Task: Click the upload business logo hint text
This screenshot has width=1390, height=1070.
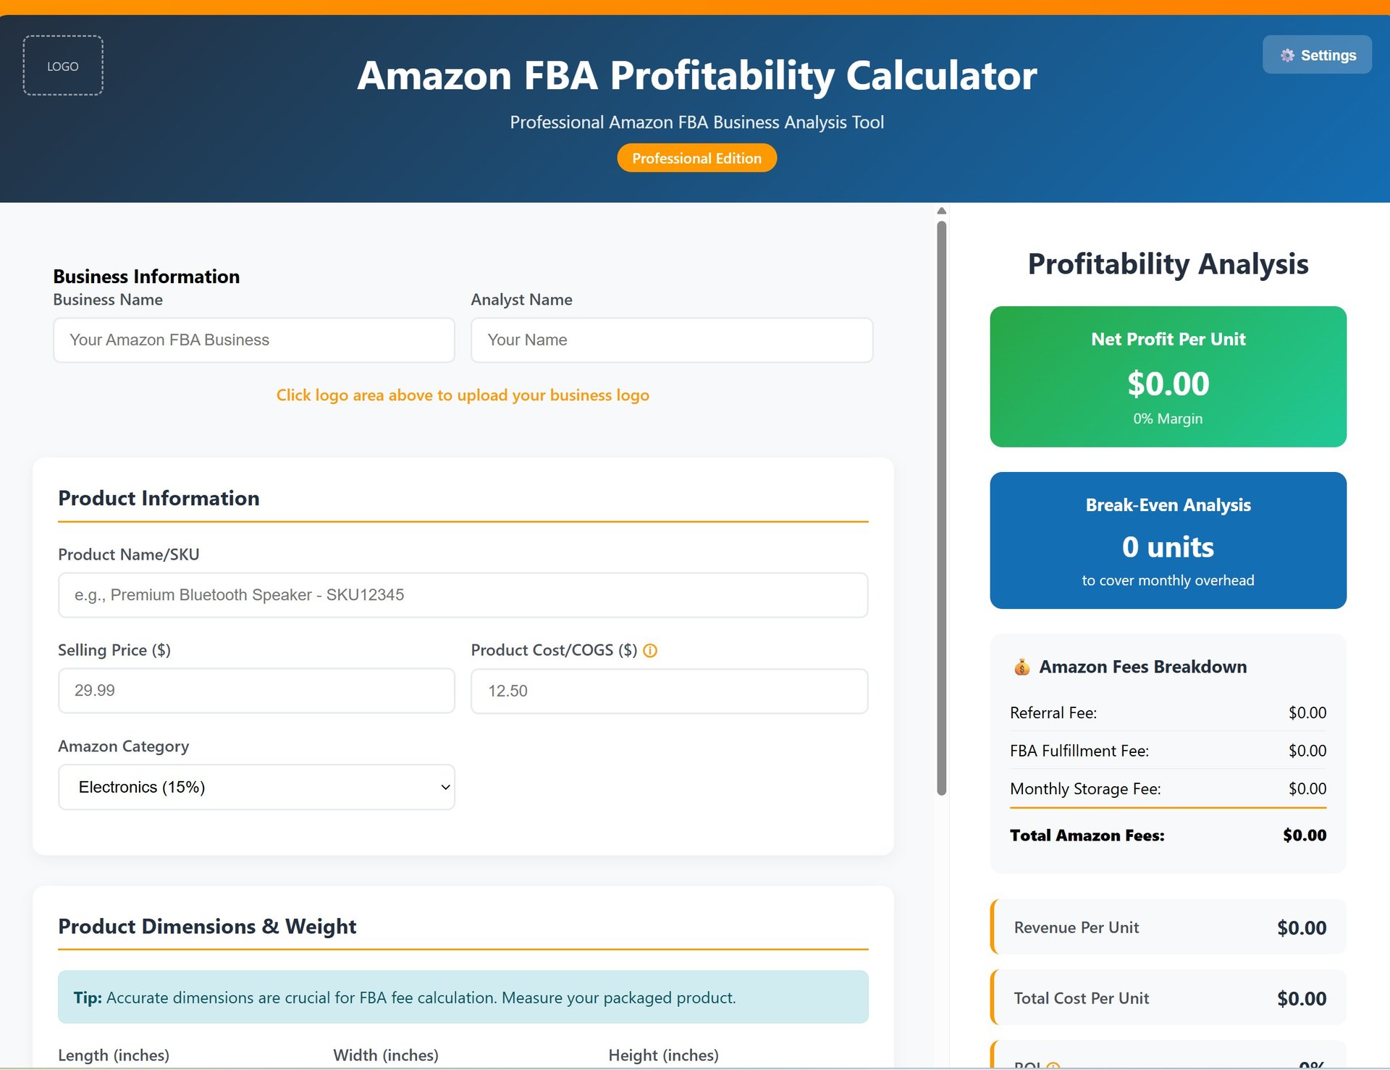Action: [463, 395]
